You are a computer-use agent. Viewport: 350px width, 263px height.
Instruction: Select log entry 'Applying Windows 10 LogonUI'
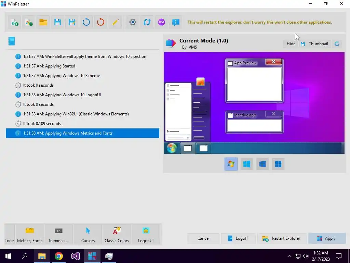82,95
